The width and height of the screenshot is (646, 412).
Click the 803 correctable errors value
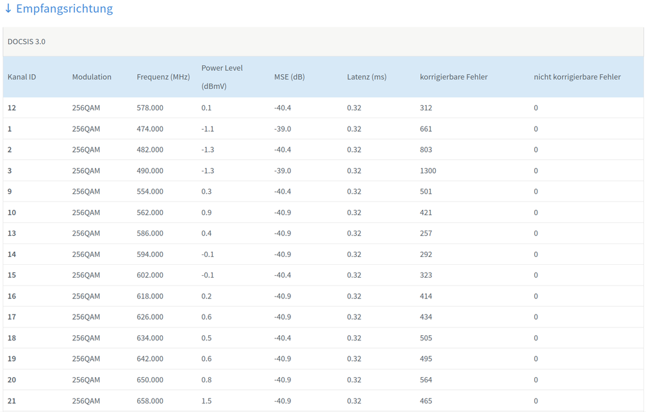tap(425, 150)
